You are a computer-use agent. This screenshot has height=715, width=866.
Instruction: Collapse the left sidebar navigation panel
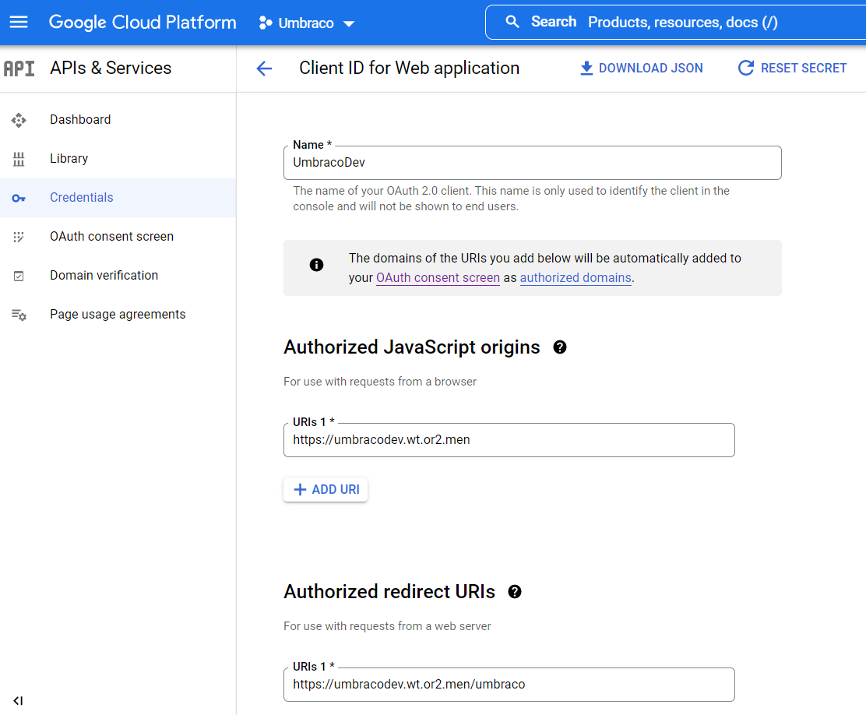pos(18,700)
